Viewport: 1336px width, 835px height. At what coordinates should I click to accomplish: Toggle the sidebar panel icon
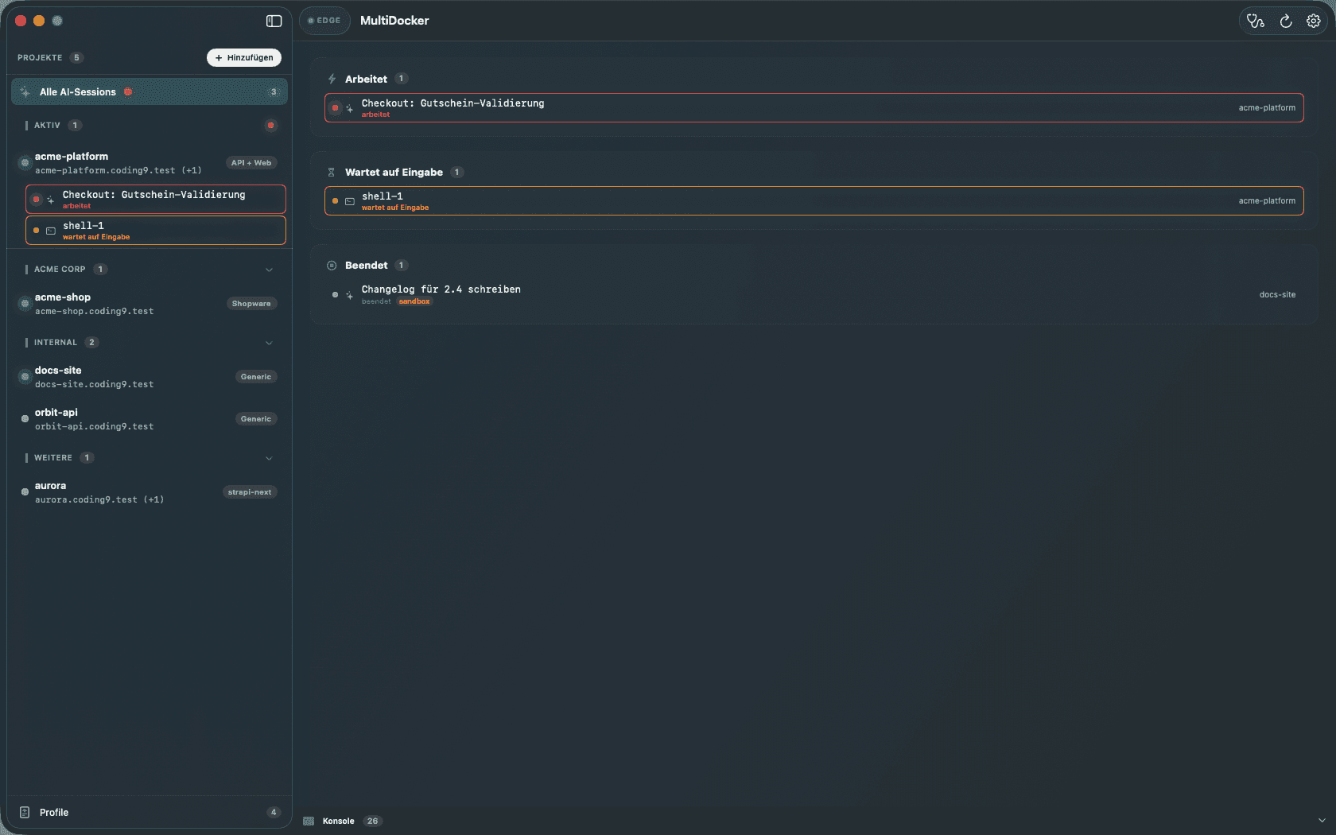pyautogui.click(x=274, y=21)
